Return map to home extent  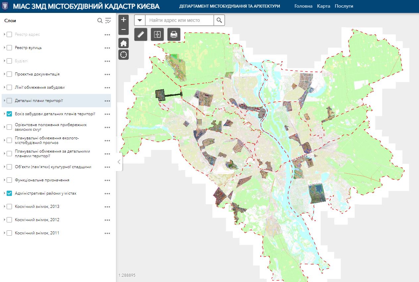(x=124, y=43)
